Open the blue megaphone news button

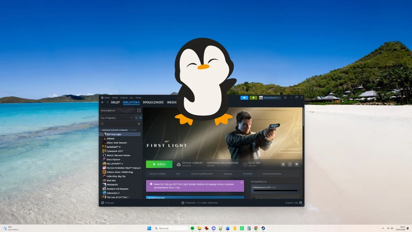click(244, 98)
